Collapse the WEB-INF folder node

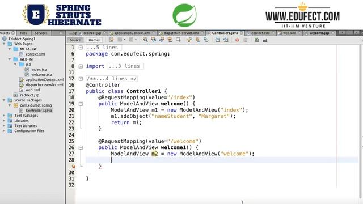10,59
